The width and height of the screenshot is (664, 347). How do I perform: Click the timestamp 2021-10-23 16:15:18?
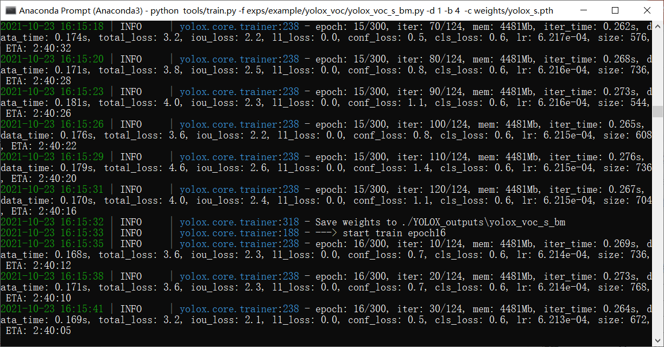click(52, 27)
